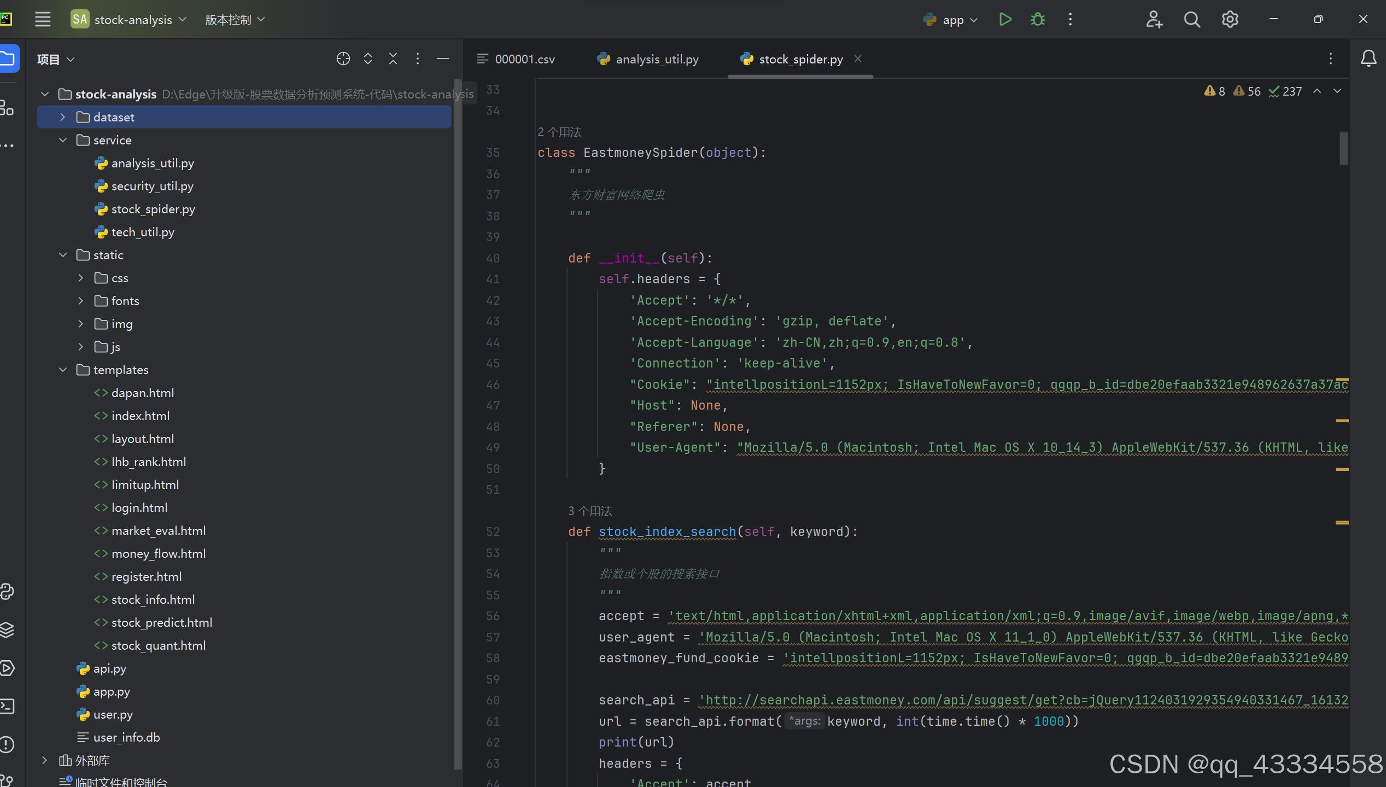This screenshot has width=1386, height=787.
Task: Jump to next highlighted error arrow
Action: click(1337, 91)
